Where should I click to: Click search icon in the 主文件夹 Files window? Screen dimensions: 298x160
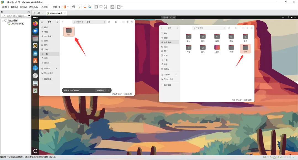(x=161, y=28)
